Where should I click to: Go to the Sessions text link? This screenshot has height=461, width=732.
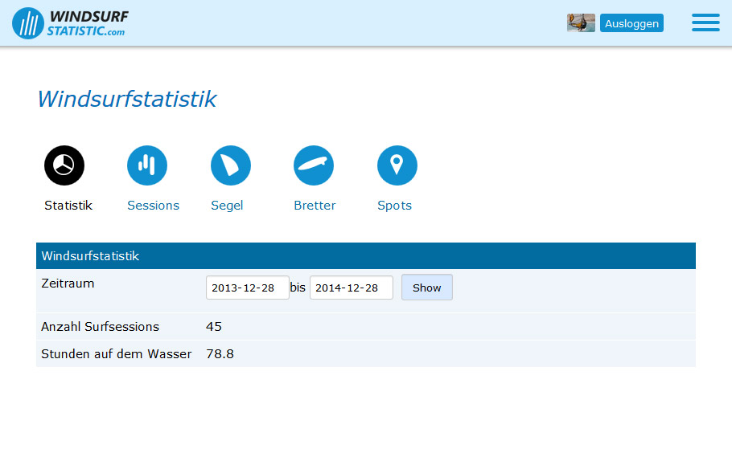tap(153, 206)
